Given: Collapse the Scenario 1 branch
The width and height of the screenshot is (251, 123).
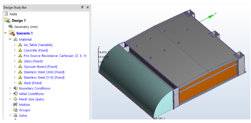Looking at the screenshot, I should click(x=6, y=33).
